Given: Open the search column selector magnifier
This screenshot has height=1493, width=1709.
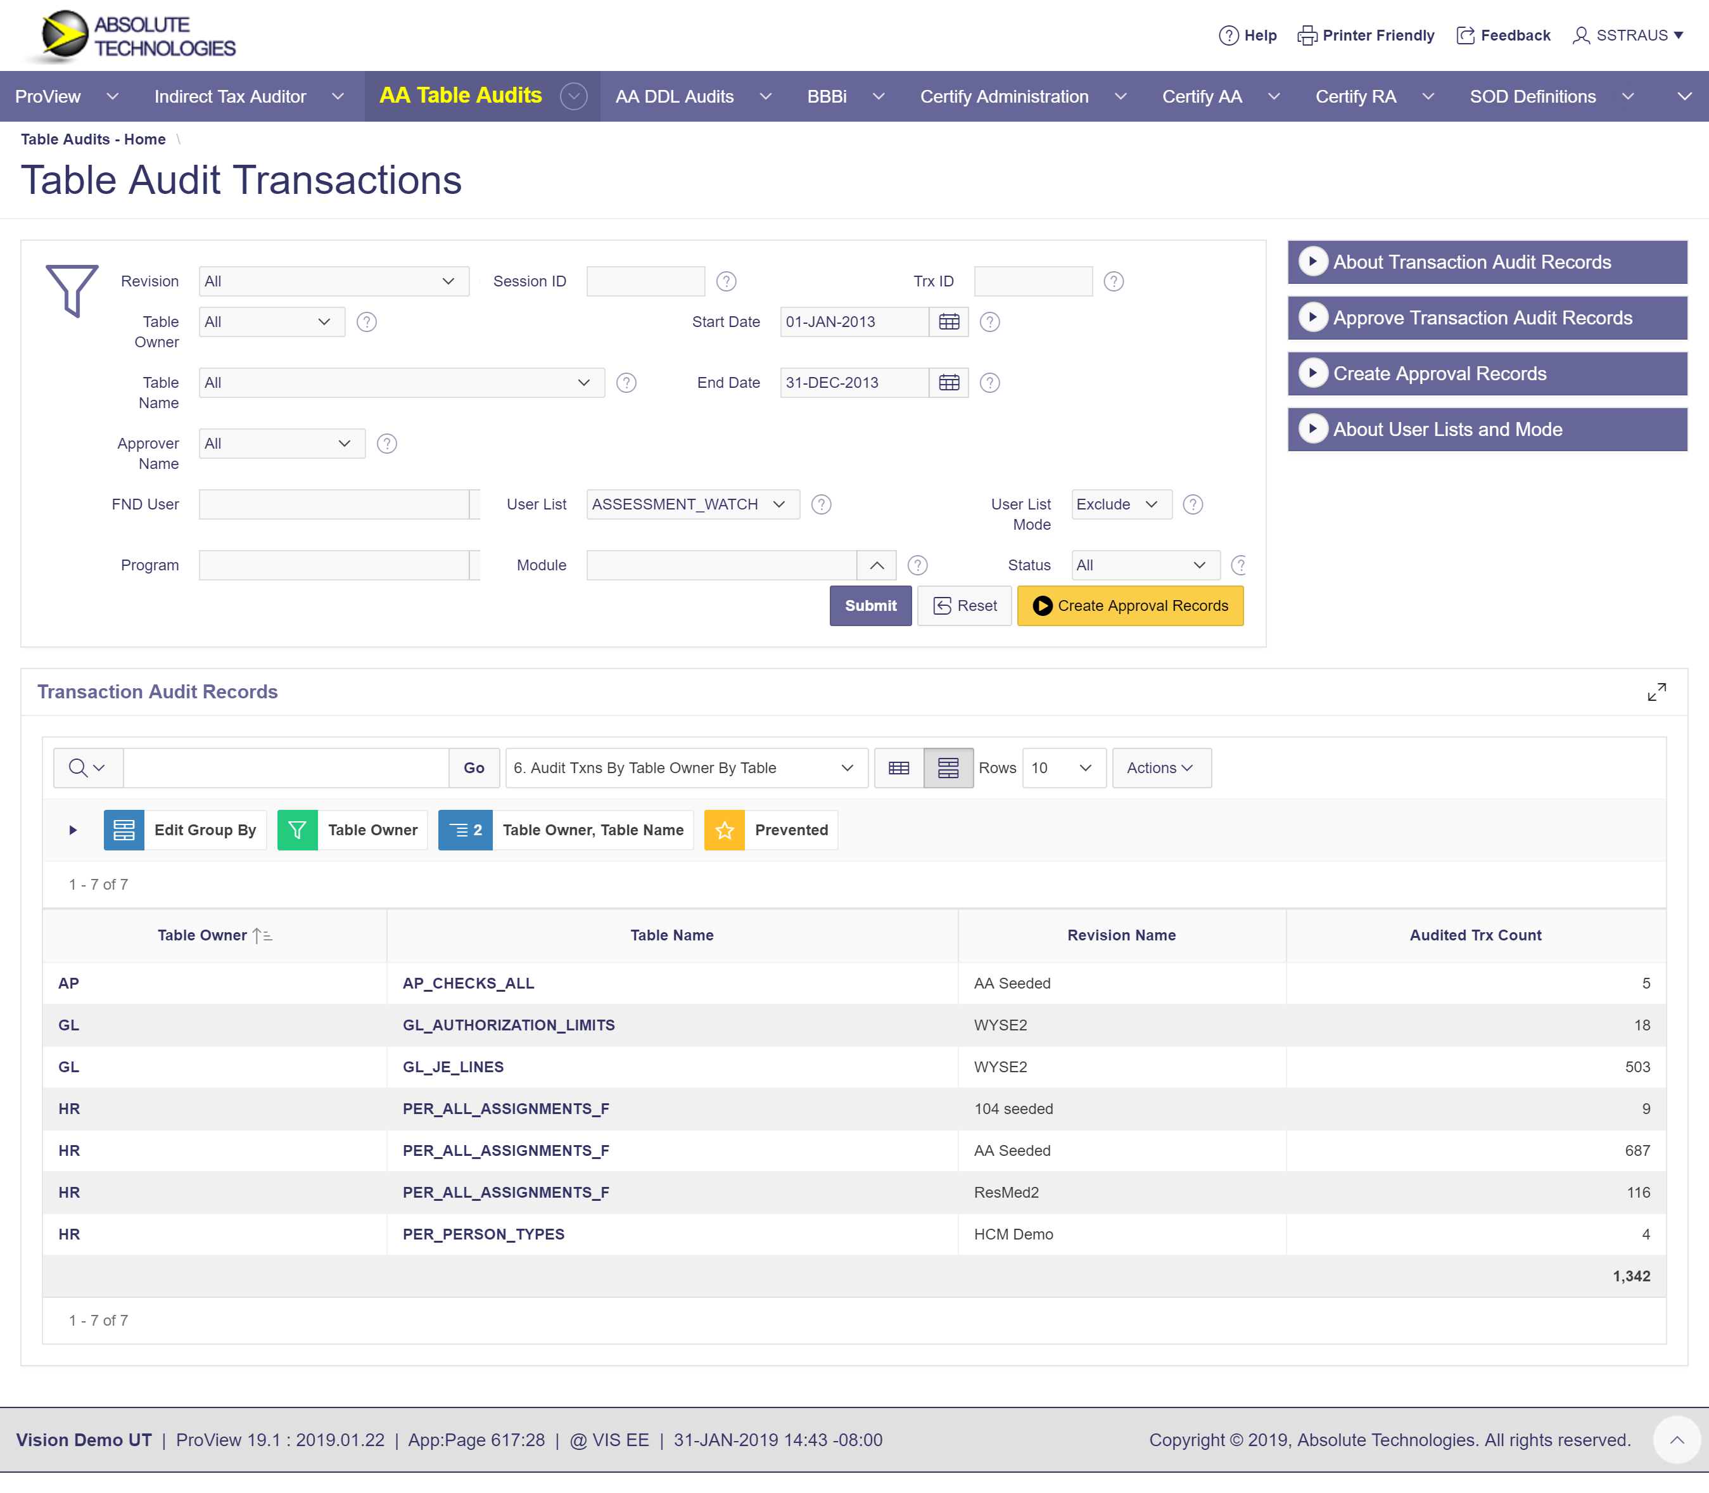Looking at the screenshot, I should 87,767.
